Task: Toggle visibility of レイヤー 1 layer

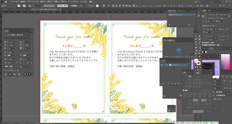Action: click(x=162, y=65)
